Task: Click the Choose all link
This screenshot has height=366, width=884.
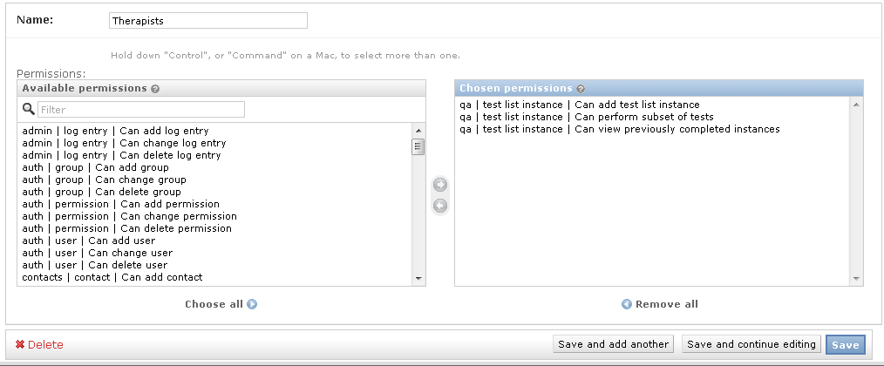Action: [x=221, y=304]
